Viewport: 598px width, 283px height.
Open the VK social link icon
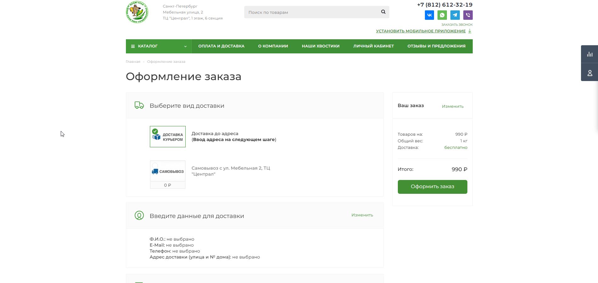tap(429, 15)
